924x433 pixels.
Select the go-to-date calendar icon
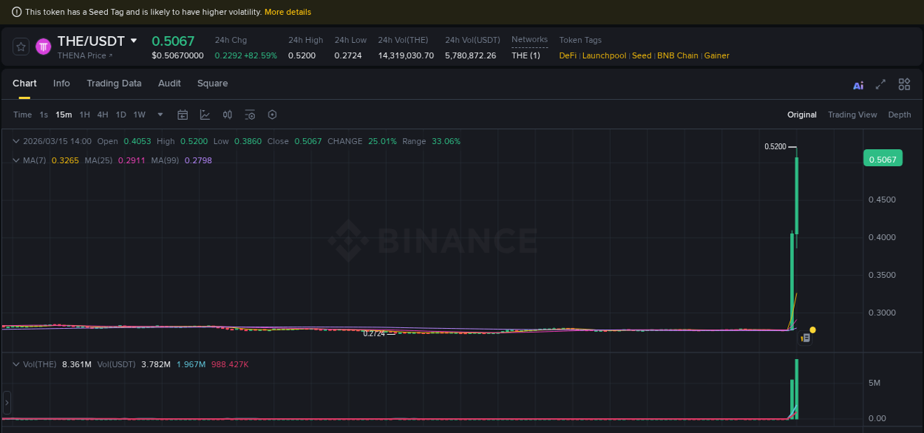(183, 115)
